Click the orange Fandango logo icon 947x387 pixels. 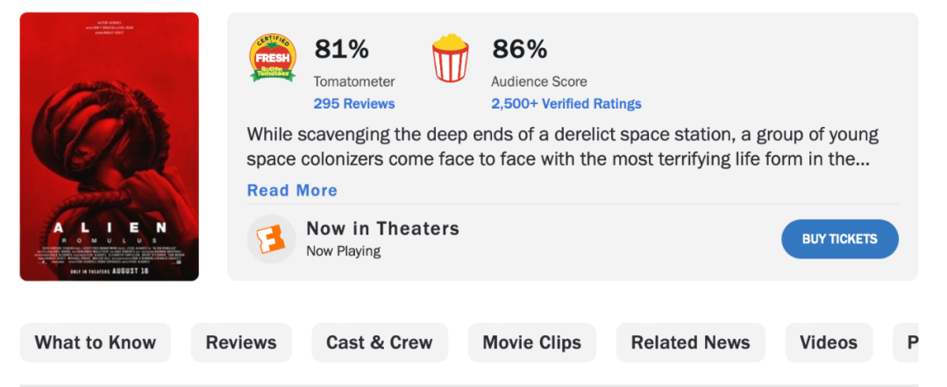pos(271,239)
